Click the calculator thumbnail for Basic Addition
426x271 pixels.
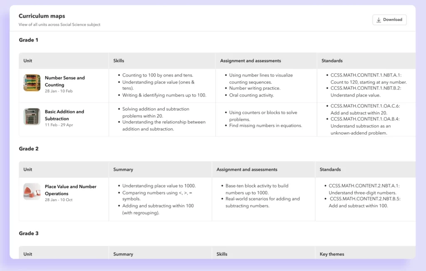[32, 117]
